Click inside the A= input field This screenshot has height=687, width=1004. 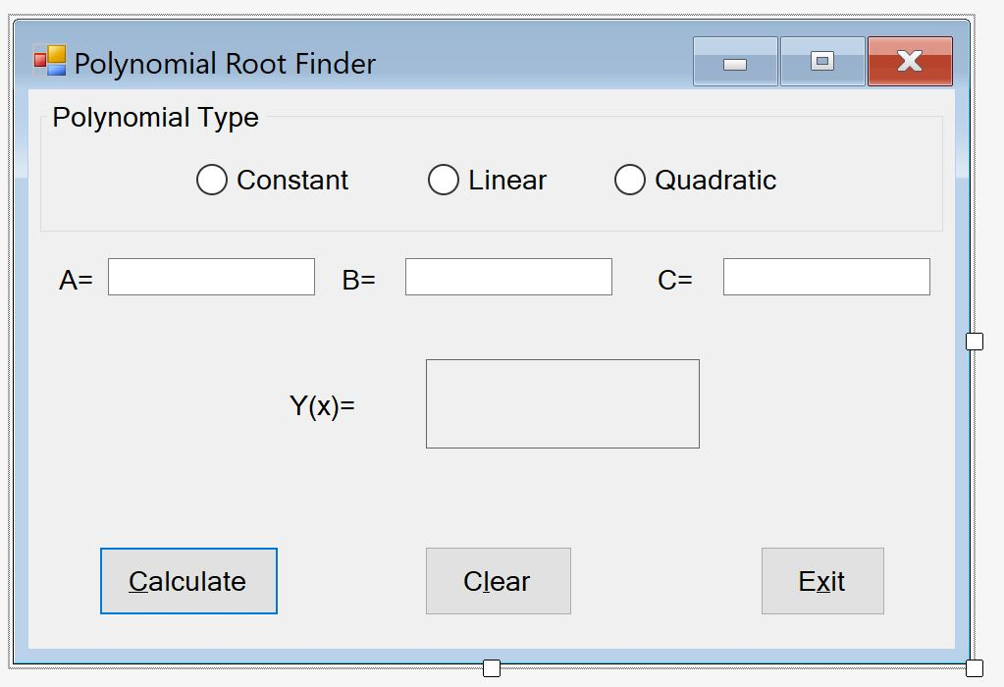[x=211, y=276]
